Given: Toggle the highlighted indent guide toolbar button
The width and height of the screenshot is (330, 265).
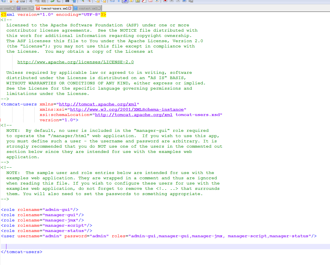Looking at the screenshot, I should (x=125, y=1).
